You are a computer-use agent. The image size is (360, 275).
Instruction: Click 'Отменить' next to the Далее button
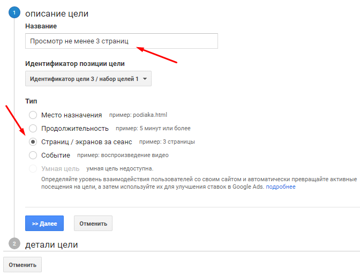coord(93,223)
